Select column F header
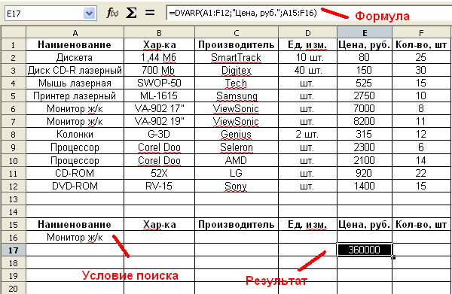Screen dimensions: 452x294 [421, 32]
